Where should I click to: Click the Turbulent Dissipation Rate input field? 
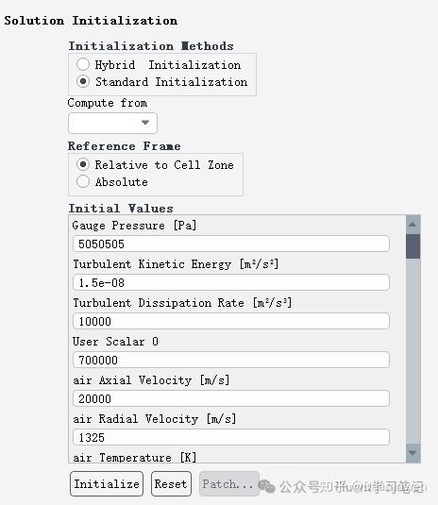coord(231,321)
